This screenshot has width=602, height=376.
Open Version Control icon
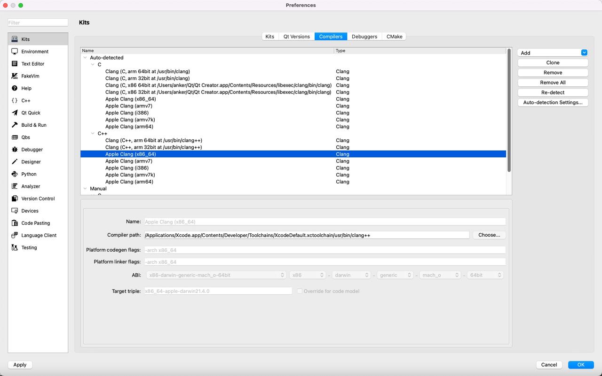tap(15, 199)
